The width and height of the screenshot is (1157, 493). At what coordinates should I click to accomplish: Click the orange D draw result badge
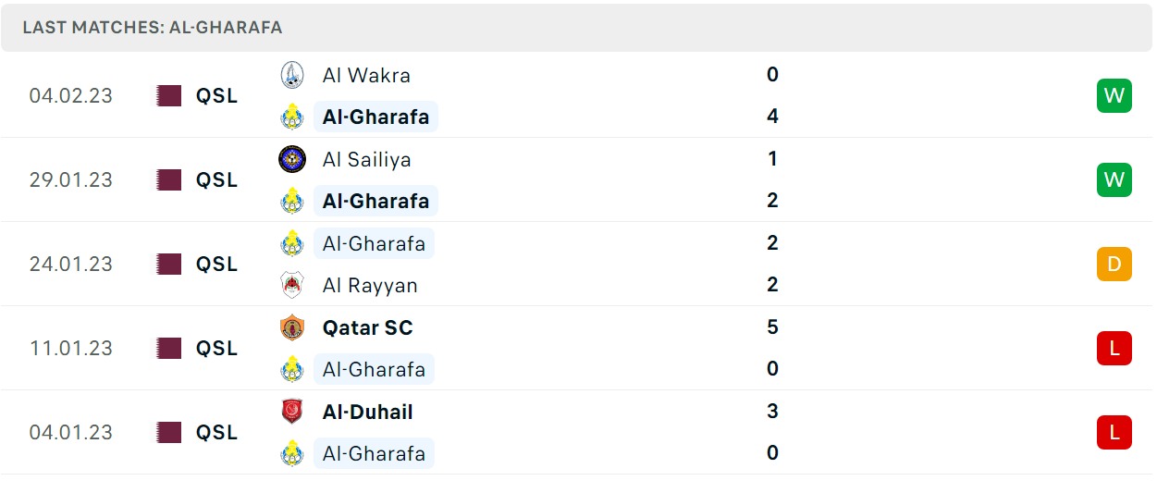click(x=1114, y=264)
